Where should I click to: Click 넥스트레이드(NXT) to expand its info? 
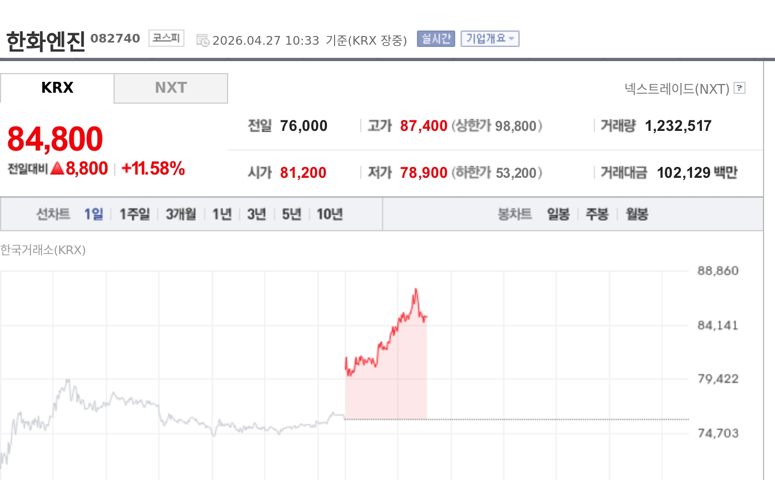(x=677, y=88)
